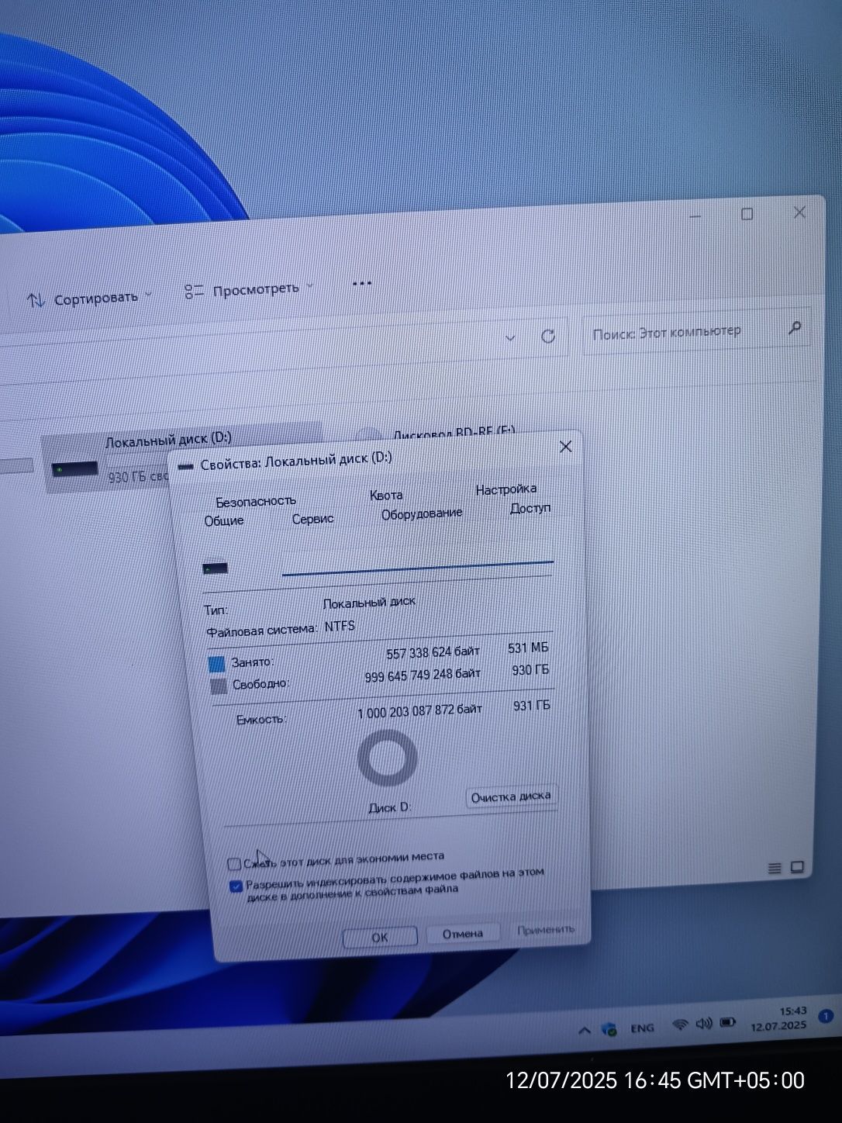Open network Wi-Fi tray icon
This screenshot has height=1123, width=842.
680,1025
